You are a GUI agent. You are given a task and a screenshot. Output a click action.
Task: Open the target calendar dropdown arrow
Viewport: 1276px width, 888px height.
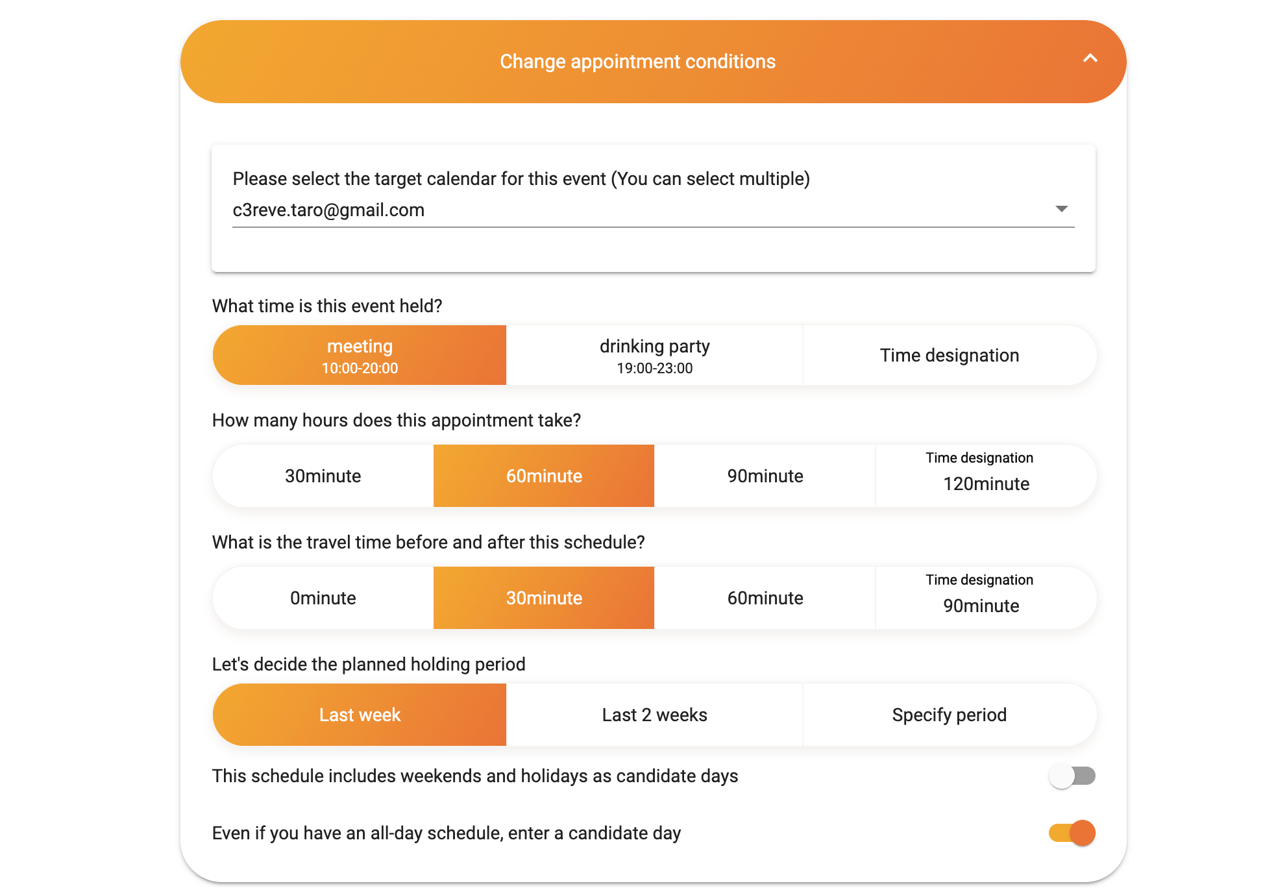point(1061,209)
